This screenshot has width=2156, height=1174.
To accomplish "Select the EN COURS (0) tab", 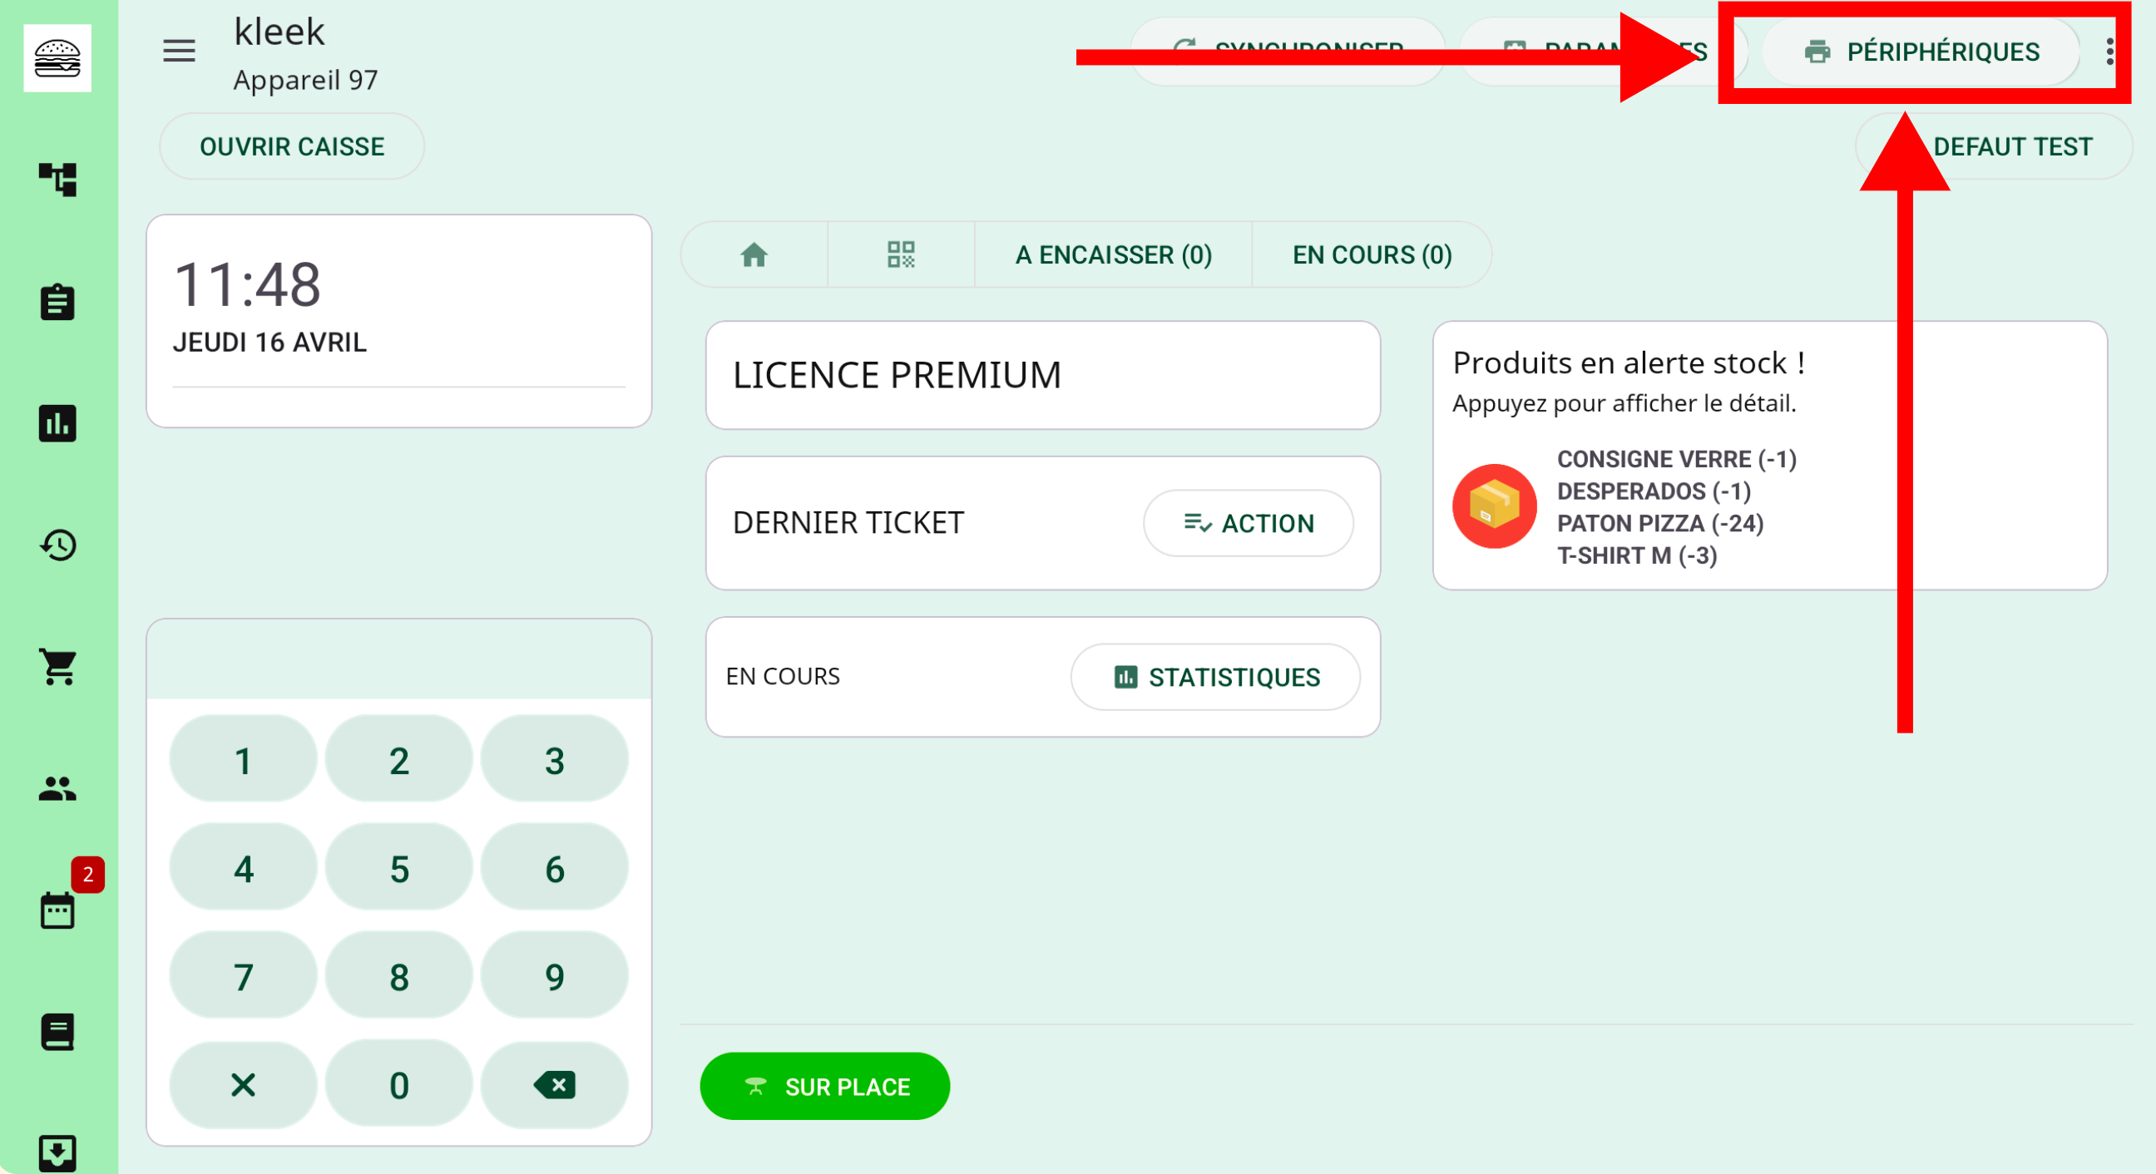I will coord(1372,254).
